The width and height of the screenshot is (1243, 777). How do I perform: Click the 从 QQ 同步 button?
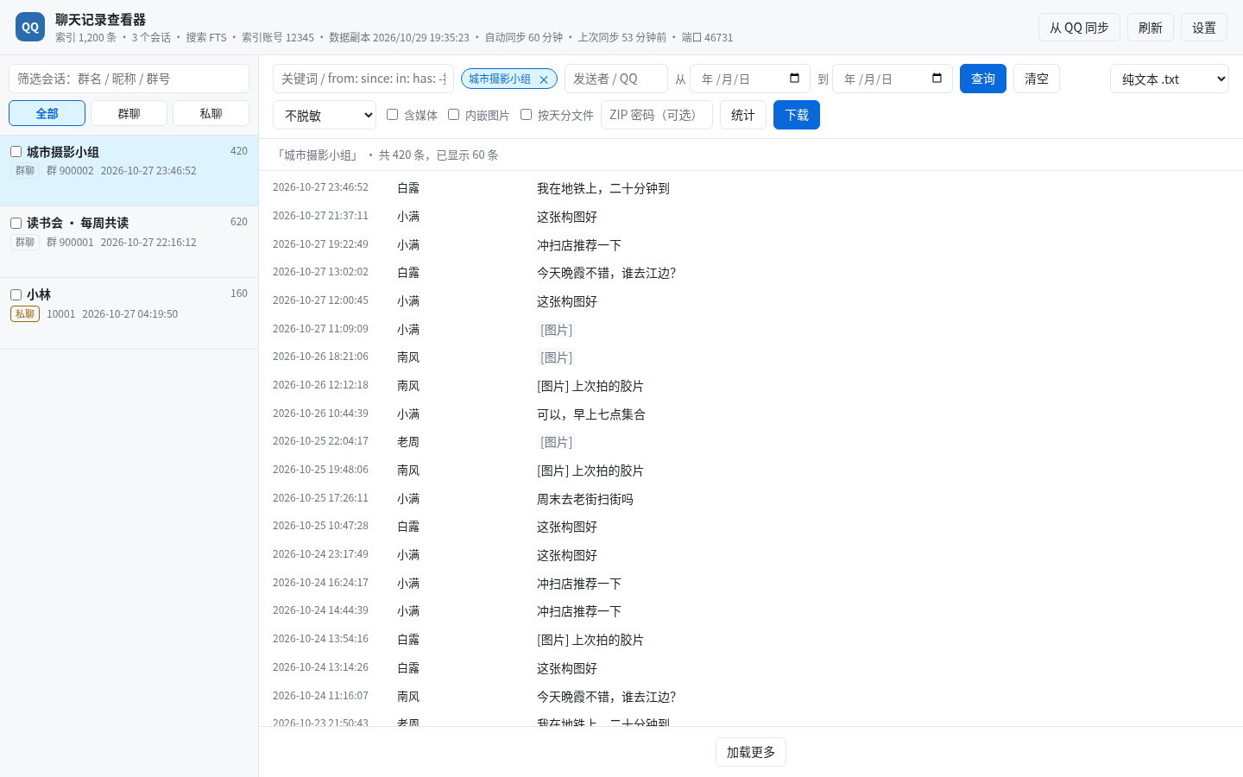1079,28
